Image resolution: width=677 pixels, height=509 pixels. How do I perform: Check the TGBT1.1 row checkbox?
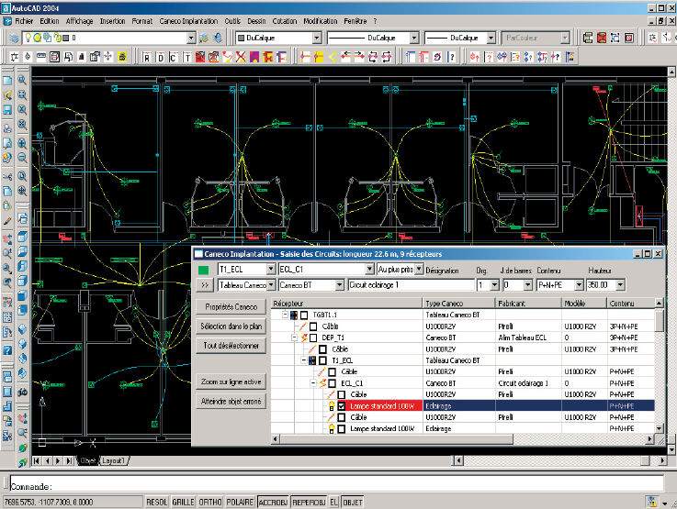coord(304,315)
